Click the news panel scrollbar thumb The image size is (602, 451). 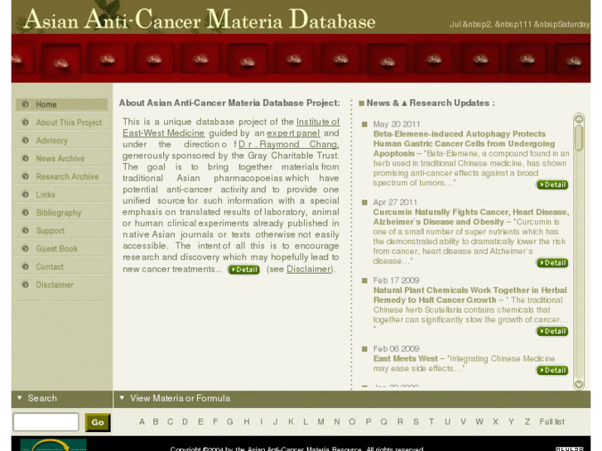[579, 138]
